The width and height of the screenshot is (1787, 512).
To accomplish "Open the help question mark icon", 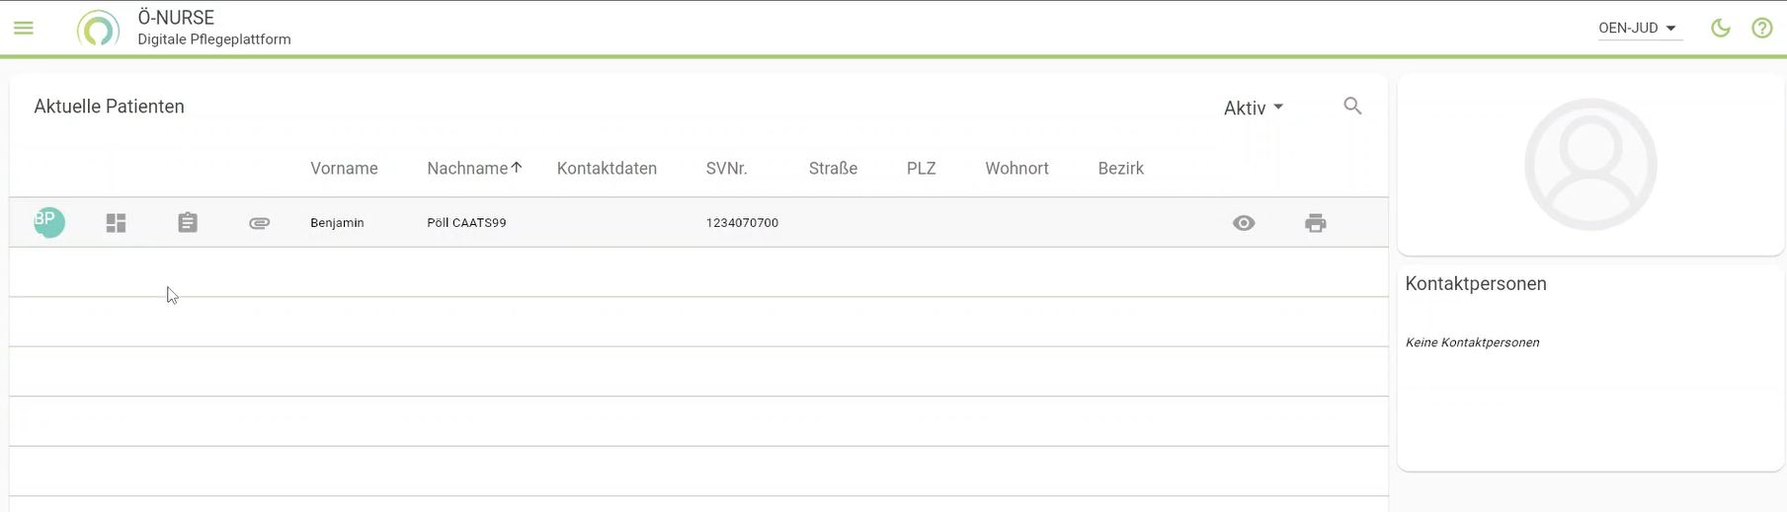I will coord(1761,29).
